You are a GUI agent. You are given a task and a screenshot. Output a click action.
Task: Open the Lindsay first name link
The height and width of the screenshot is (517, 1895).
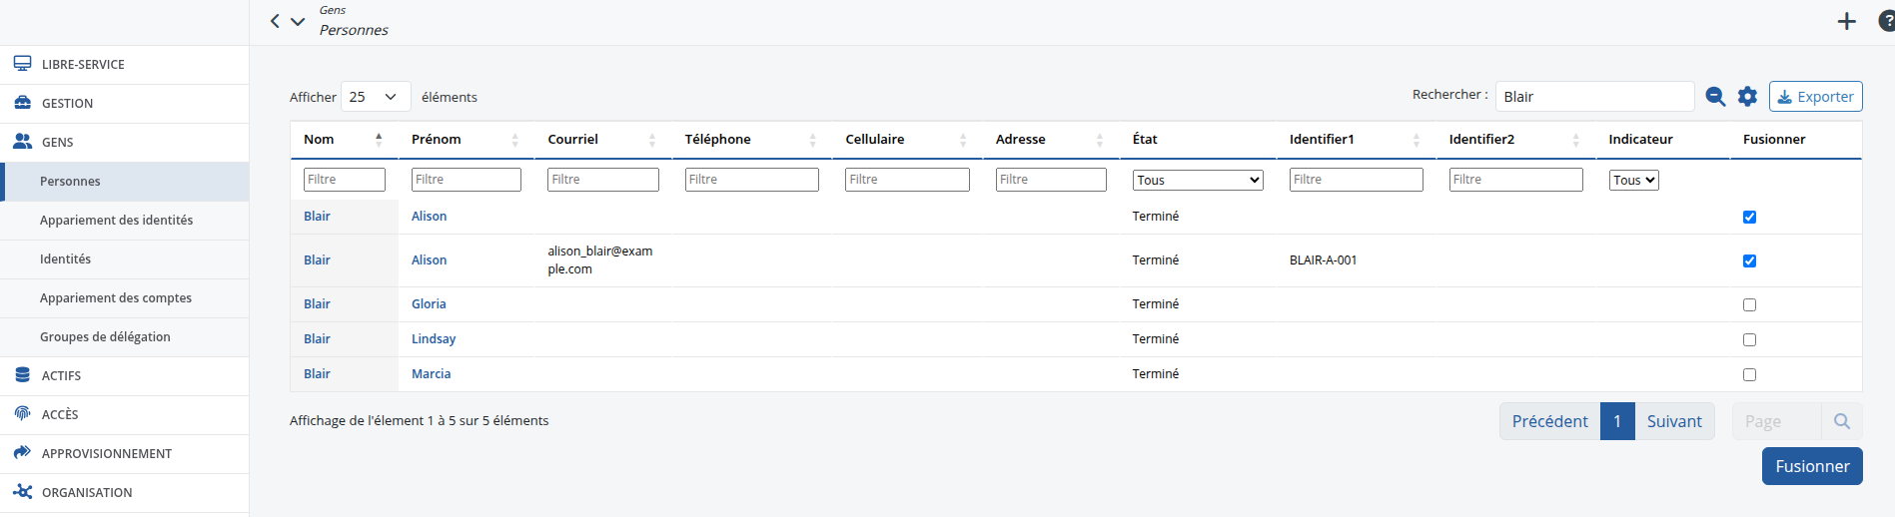(434, 338)
